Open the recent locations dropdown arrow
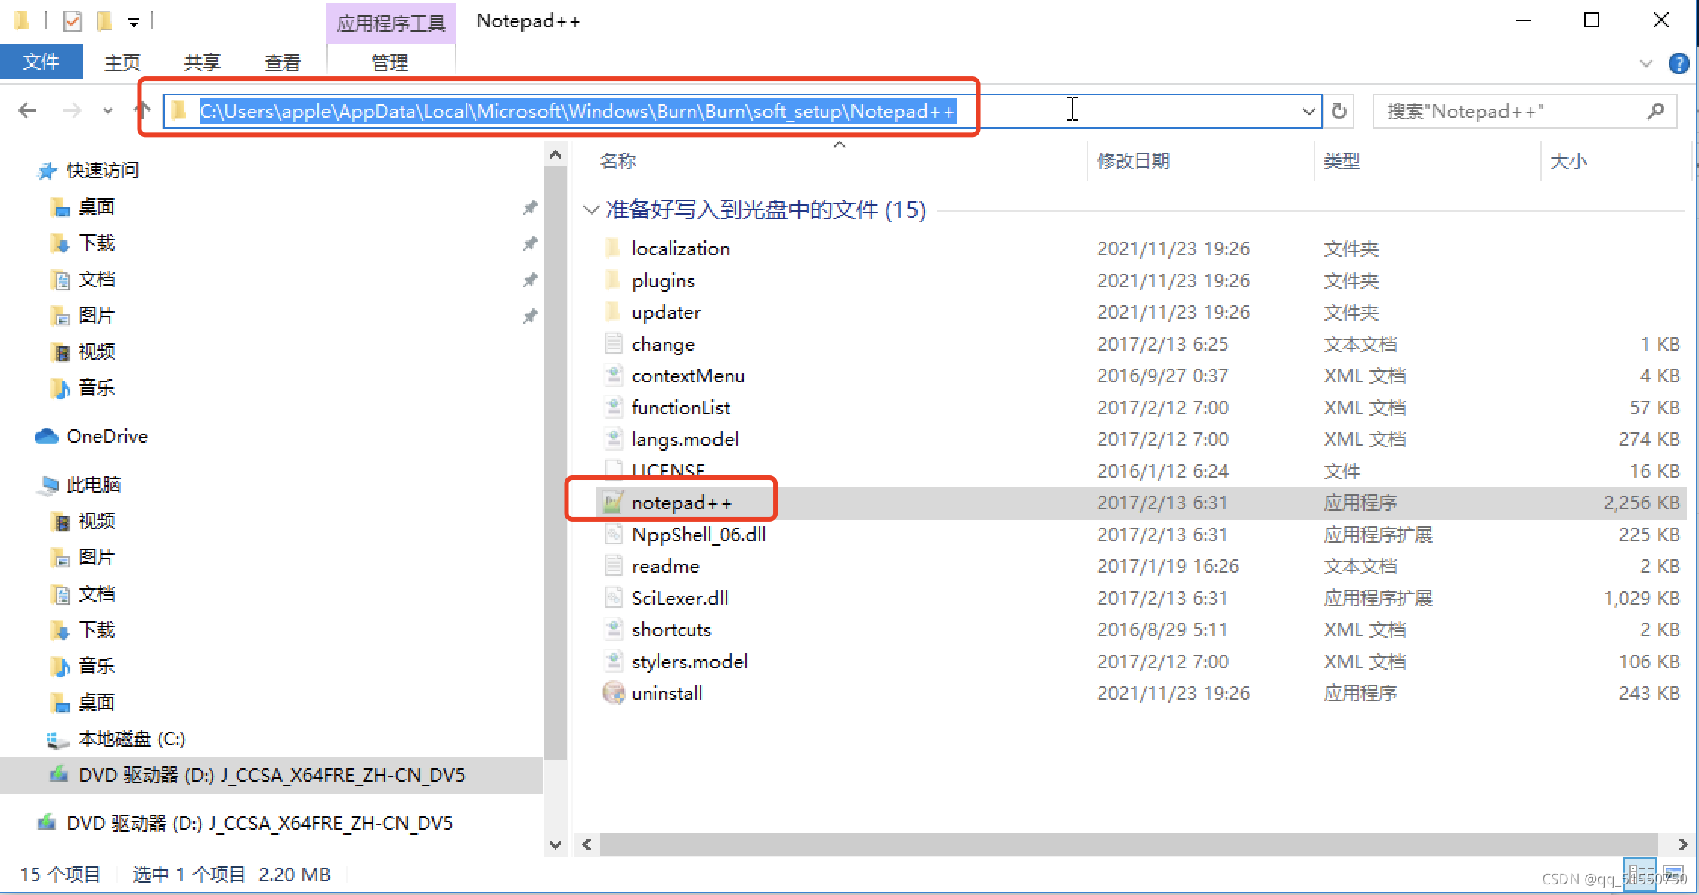Image resolution: width=1699 pixels, height=895 pixels. tap(108, 111)
